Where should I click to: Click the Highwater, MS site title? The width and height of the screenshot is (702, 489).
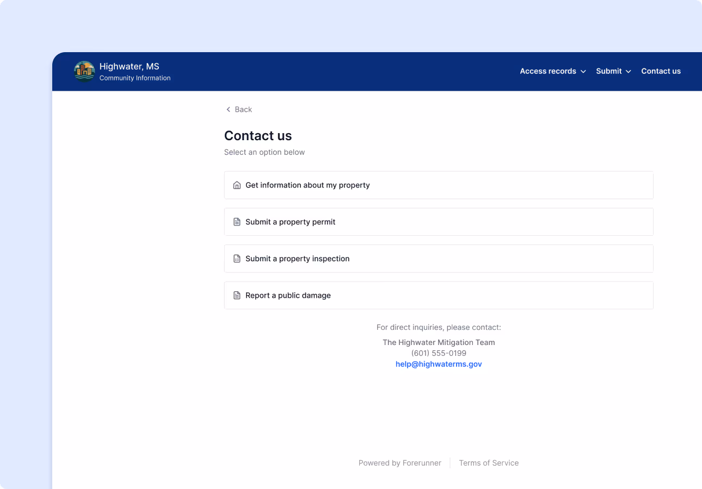(130, 66)
